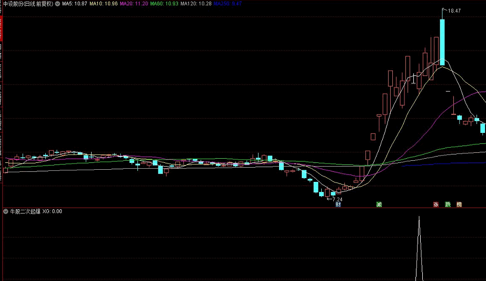Select the blue MA250 label
The image size is (486, 281).
click(228, 4)
